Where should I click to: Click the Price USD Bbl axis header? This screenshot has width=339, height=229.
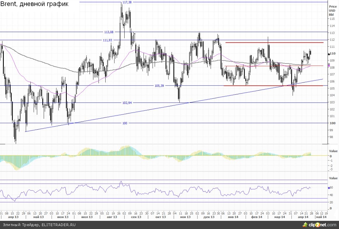click(x=333, y=10)
